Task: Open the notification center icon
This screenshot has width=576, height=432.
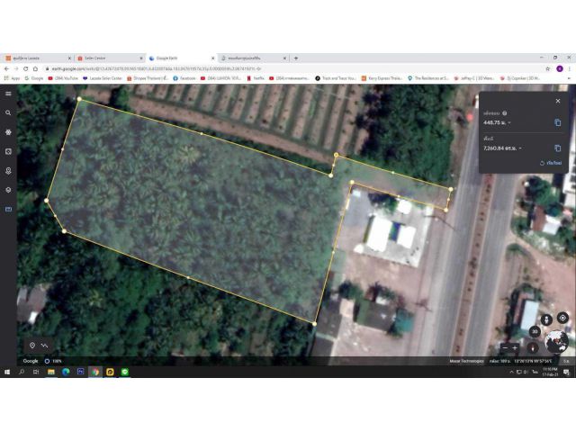Action: tap(566, 372)
